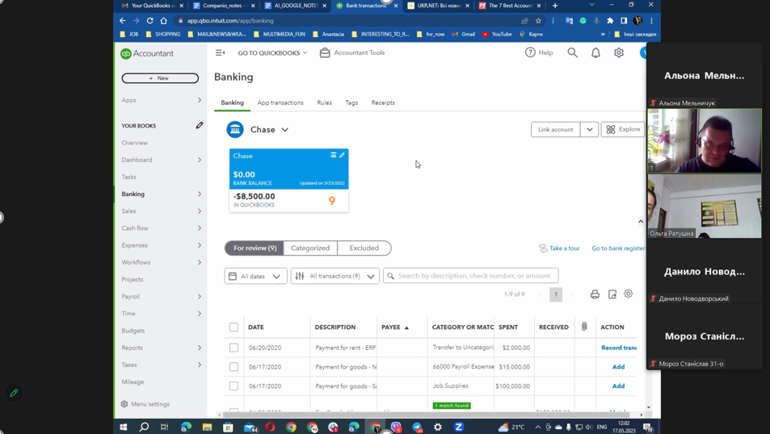
Task: Click Add for the Job Supplies row
Action: click(x=618, y=386)
